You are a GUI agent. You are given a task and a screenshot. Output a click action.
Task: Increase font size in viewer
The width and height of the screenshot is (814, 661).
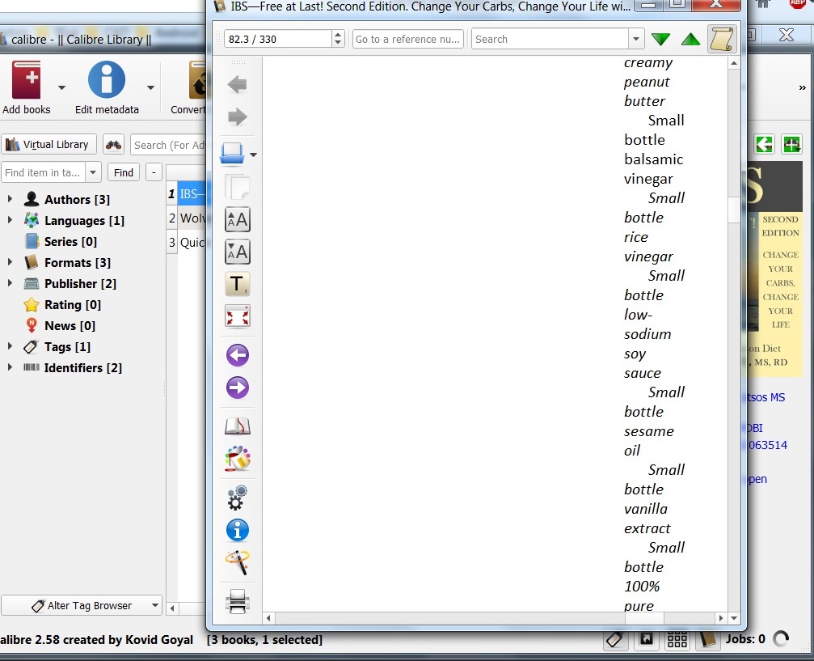click(237, 220)
